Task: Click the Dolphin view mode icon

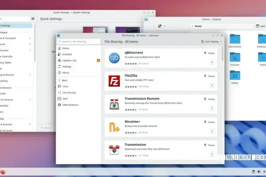Action: pos(160,26)
